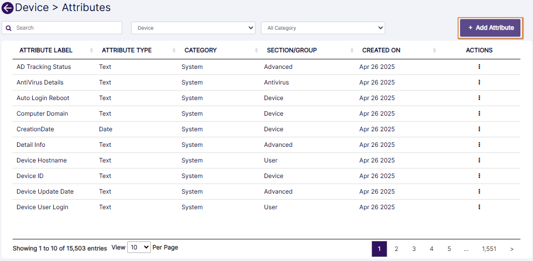Open actions menu for AD Tracking Status
The width and height of the screenshot is (533, 261).
click(479, 67)
